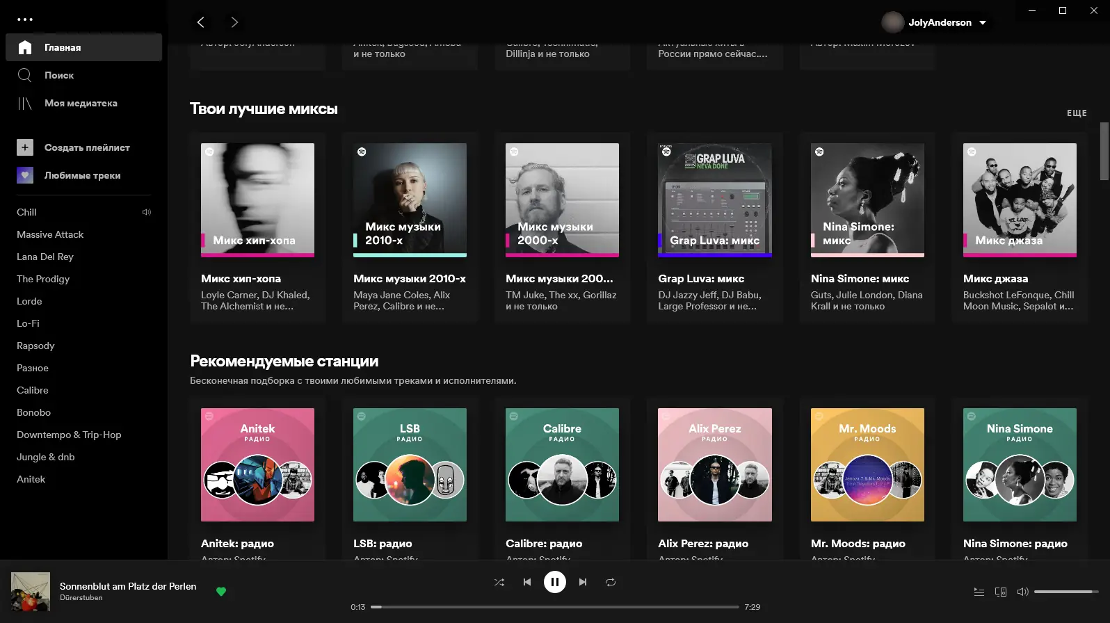Click the Search magnifier icon
This screenshot has width=1110, height=623.
click(25, 75)
